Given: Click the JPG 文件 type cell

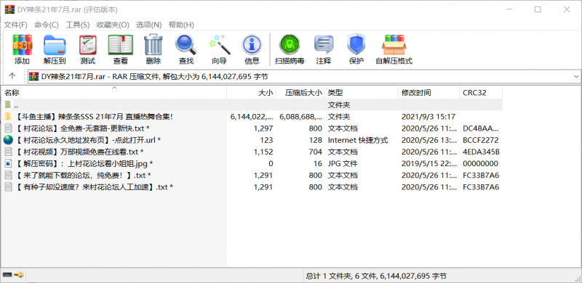Looking at the screenshot, I should coord(343,163).
